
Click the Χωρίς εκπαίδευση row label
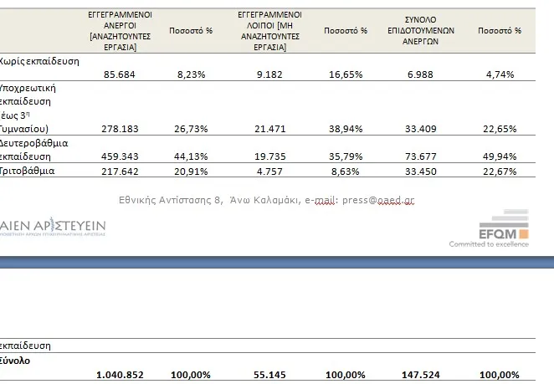(39, 61)
